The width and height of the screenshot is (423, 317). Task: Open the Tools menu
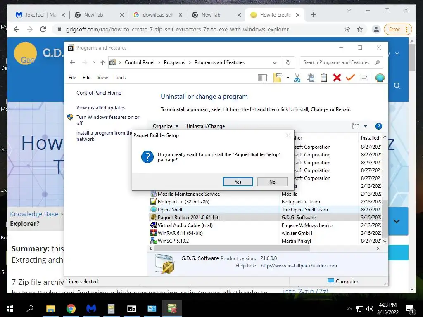120,78
